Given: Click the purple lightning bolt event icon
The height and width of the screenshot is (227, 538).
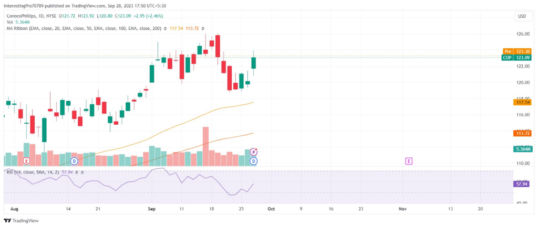Looking at the screenshot, I should tap(254, 152).
